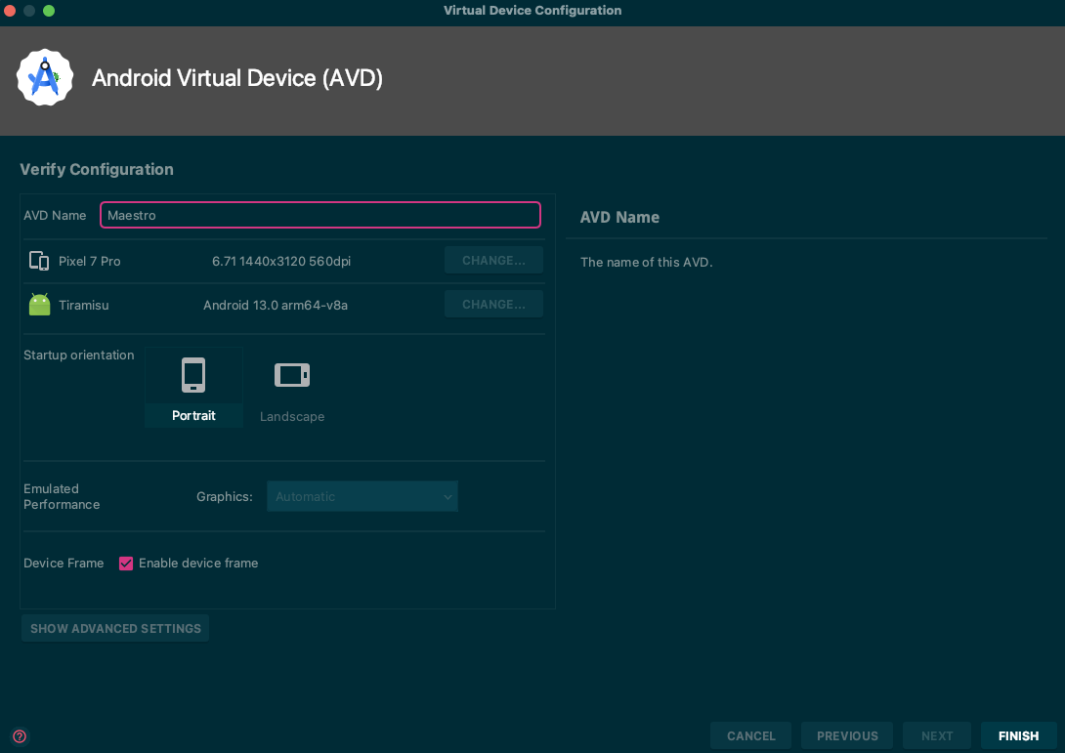Click the Device Frame label

(x=64, y=563)
